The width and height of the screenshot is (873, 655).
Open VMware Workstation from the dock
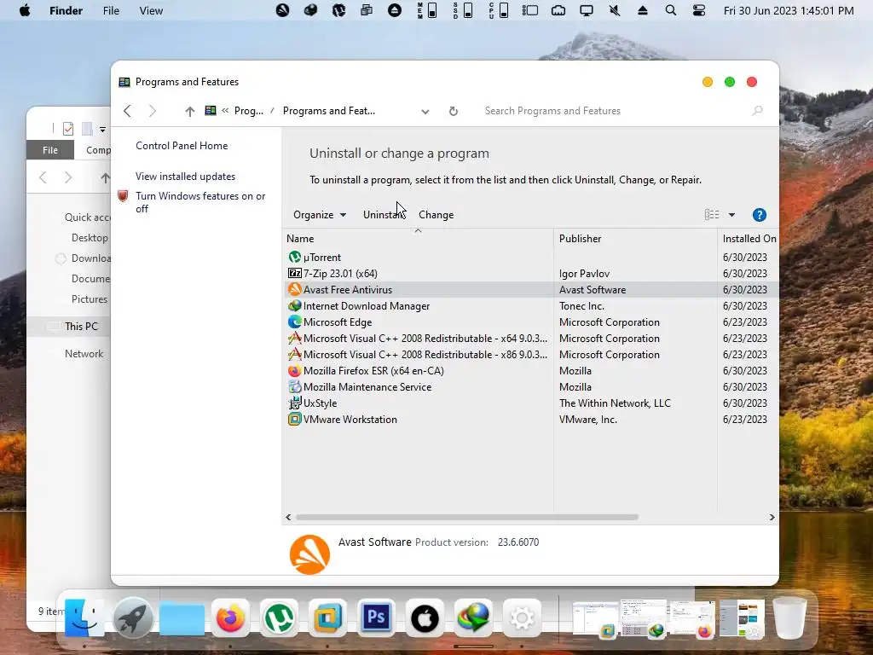click(x=328, y=617)
